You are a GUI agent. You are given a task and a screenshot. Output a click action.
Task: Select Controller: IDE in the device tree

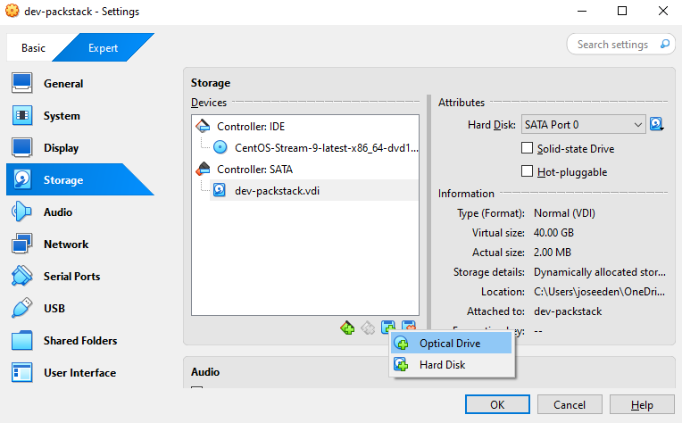pyautogui.click(x=251, y=127)
